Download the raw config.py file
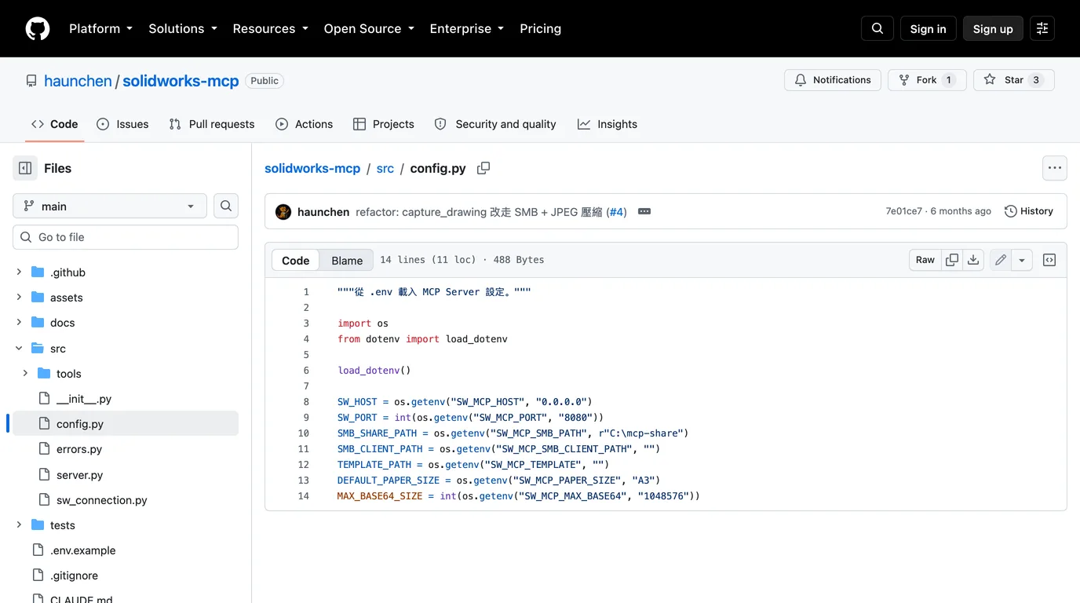The height and width of the screenshot is (603, 1080). click(973, 260)
